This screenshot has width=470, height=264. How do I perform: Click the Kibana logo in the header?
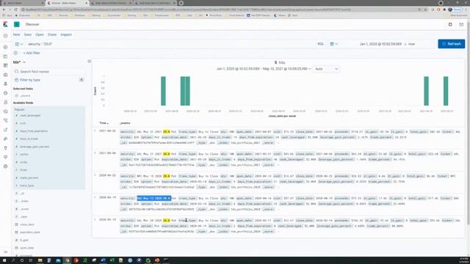coord(5,24)
